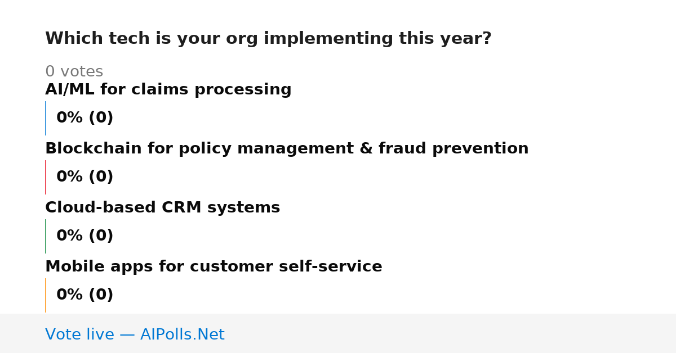
Task: Select the AI/ML for claims processing option
Action: 168,90
